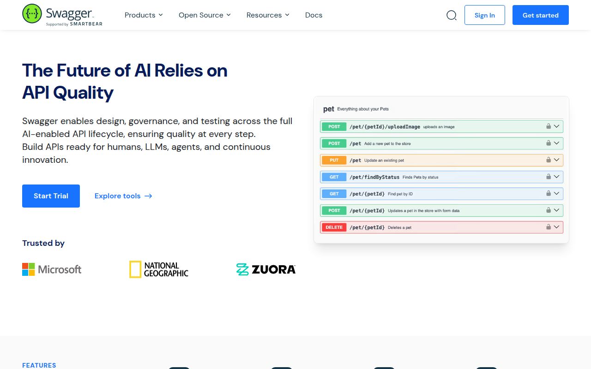Click the lock icon on the findByStatus row

click(x=549, y=177)
